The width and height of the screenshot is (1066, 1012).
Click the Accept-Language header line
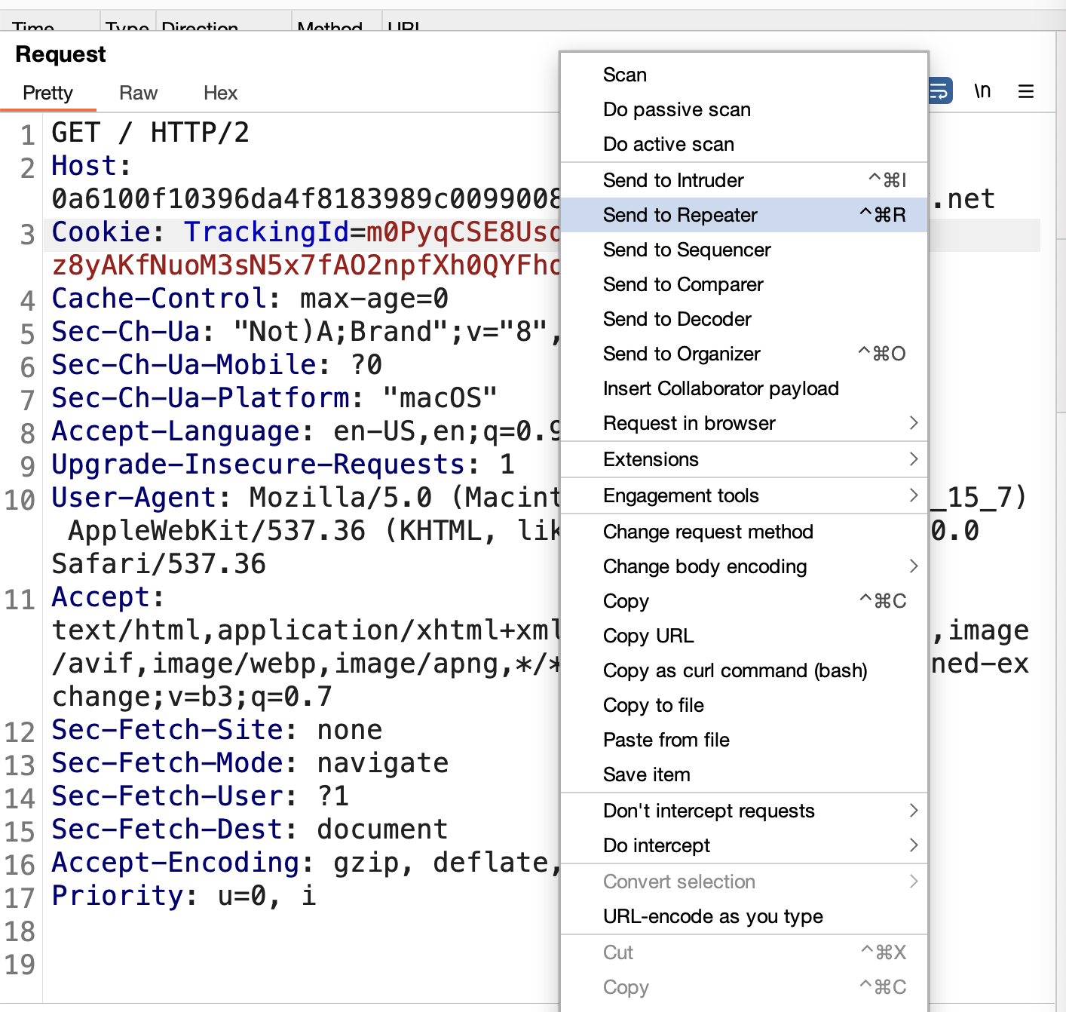click(x=305, y=431)
